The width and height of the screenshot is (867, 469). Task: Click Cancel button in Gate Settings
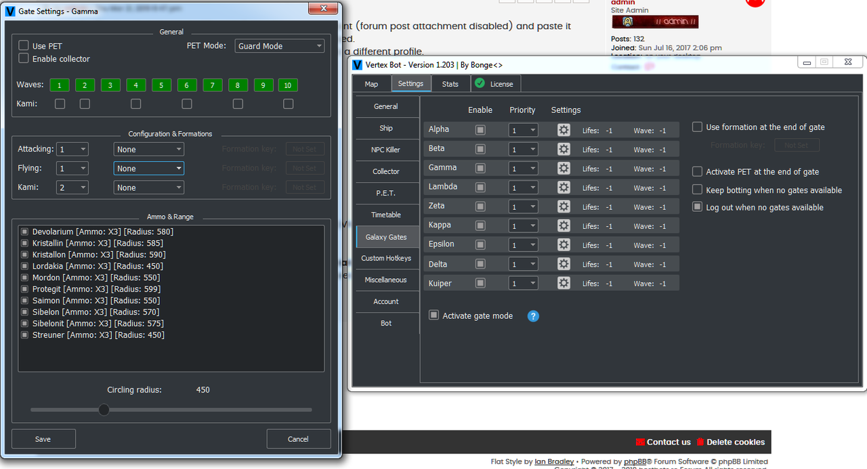299,439
